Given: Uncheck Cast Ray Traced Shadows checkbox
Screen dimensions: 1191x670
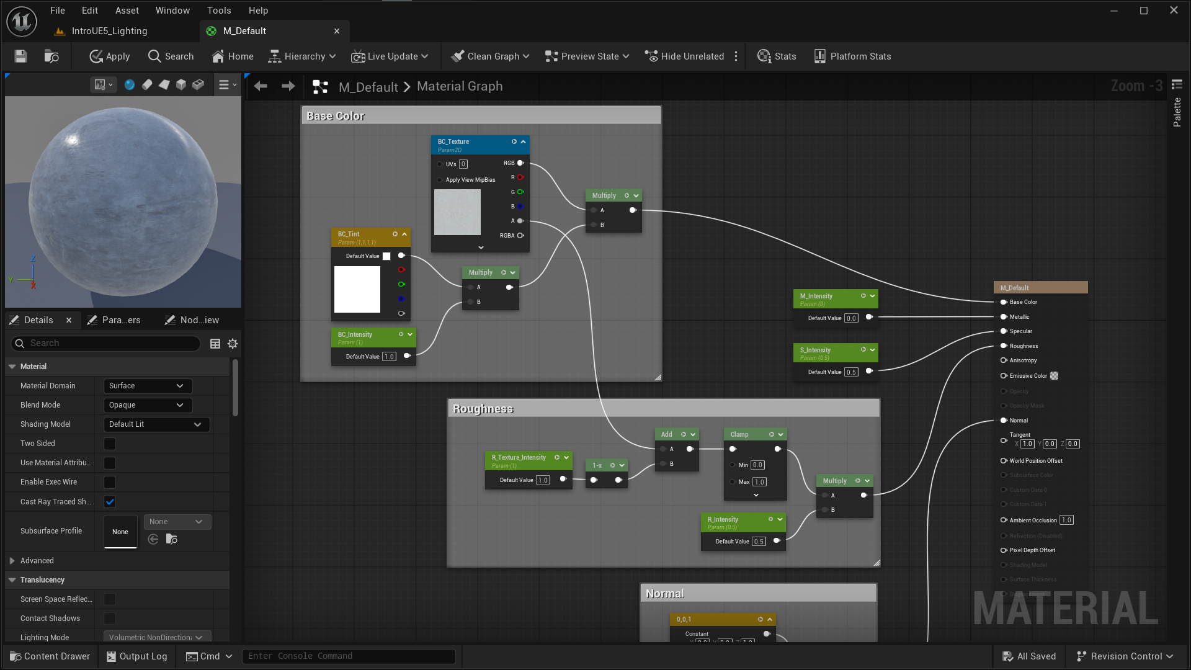Looking at the screenshot, I should pyautogui.click(x=110, y=502).
